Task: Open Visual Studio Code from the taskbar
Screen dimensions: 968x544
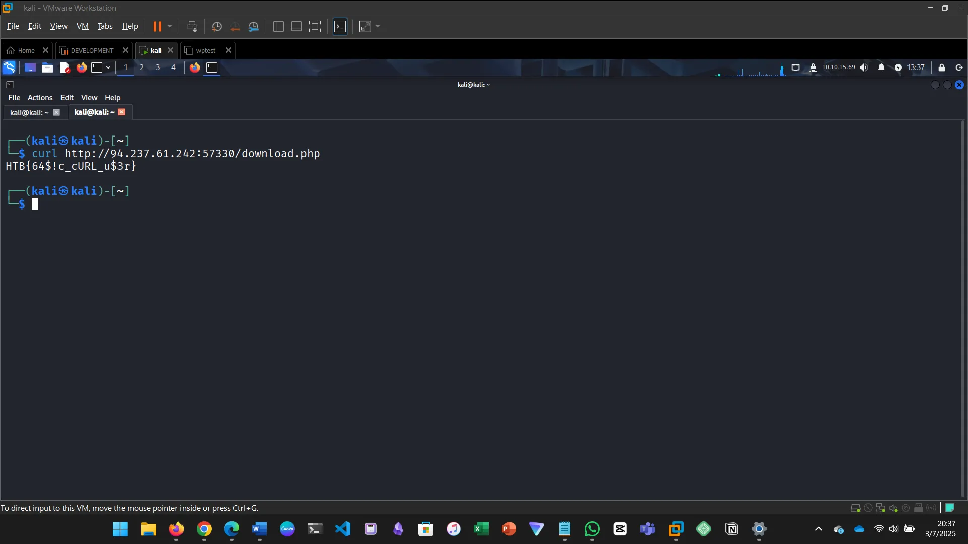Action: coord(343,529)
